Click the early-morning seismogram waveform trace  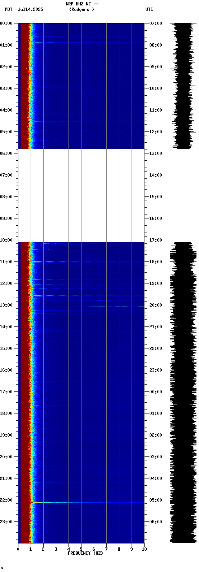coord(184,86)
